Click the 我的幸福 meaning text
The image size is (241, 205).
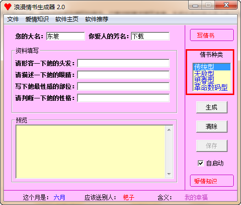(x=196, y=197)
